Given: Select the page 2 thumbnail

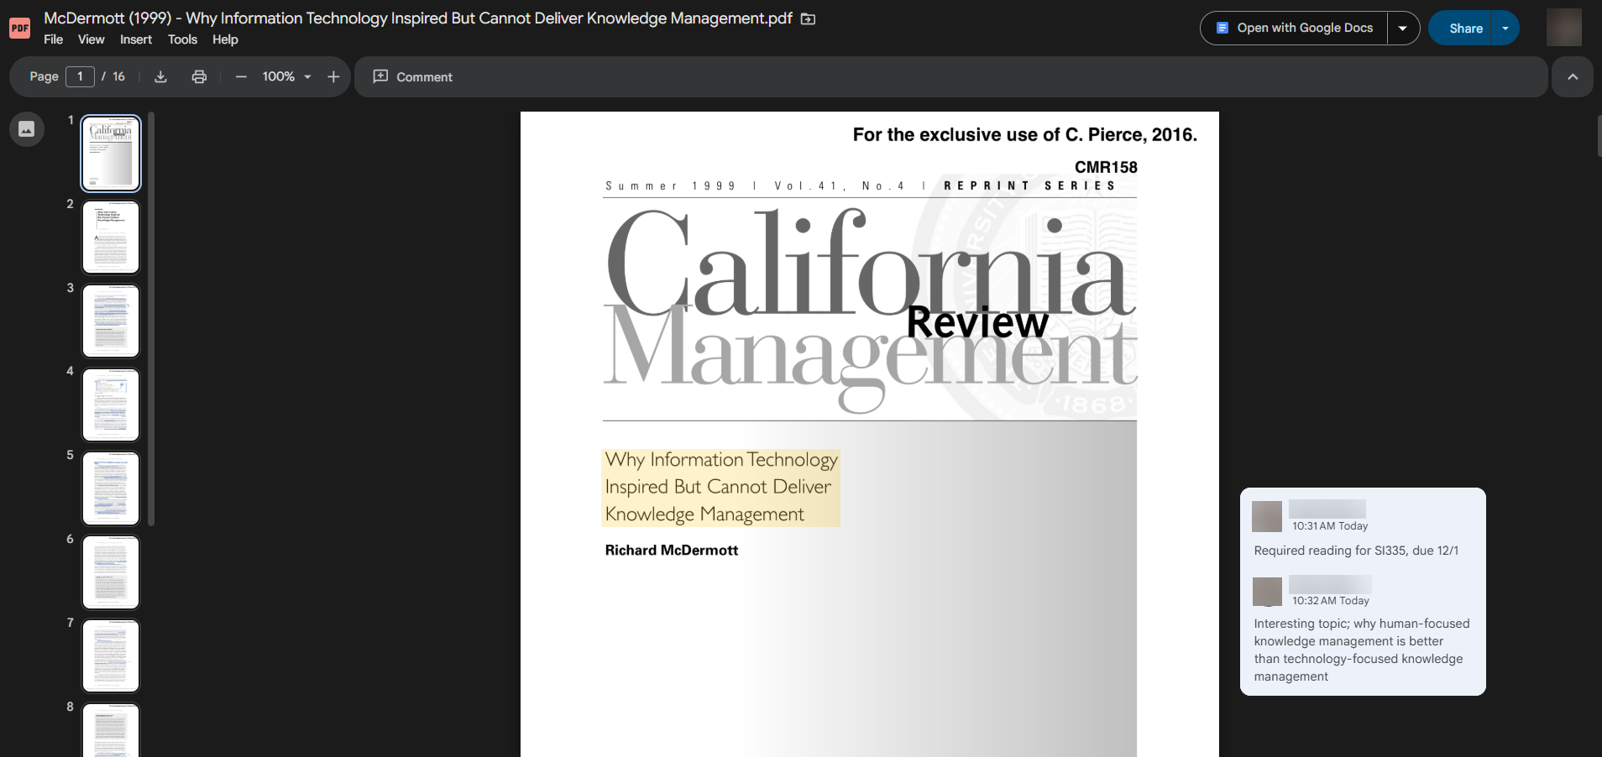Looking at the screenshot, I should 111,237.
